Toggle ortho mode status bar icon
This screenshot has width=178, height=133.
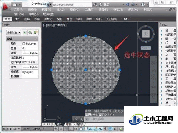click(71, 129)
